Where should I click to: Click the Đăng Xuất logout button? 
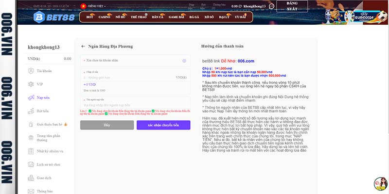coord(292,6)
